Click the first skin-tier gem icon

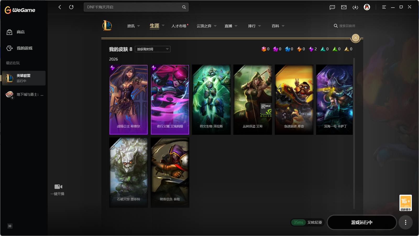pyautogui.click(x=264, y=49)
